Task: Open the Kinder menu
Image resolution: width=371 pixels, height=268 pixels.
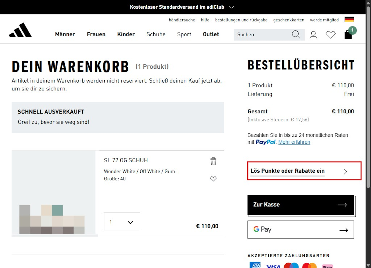Action: pyautogui.click(x=126, y=34)
